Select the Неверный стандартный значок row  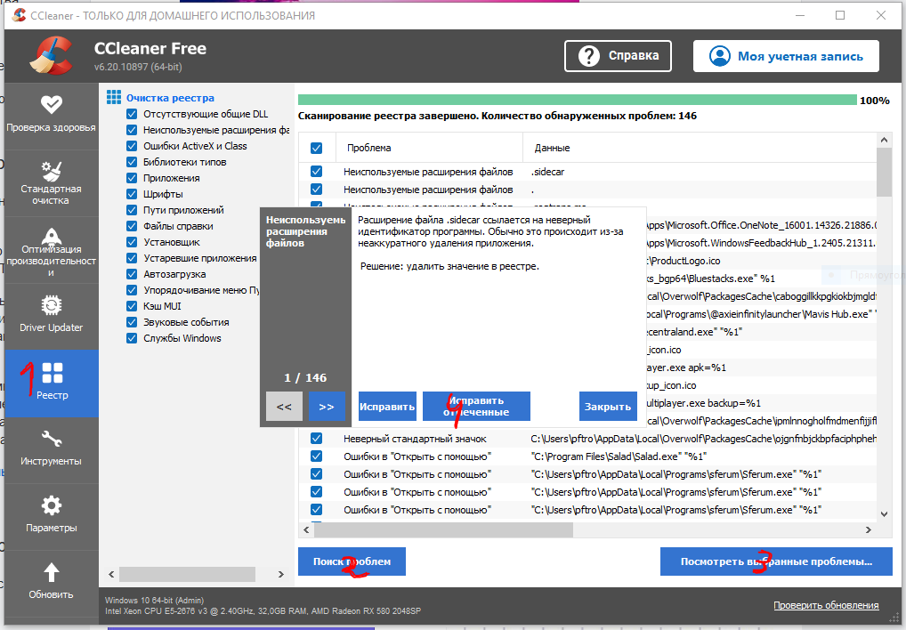tap(587, 439)
